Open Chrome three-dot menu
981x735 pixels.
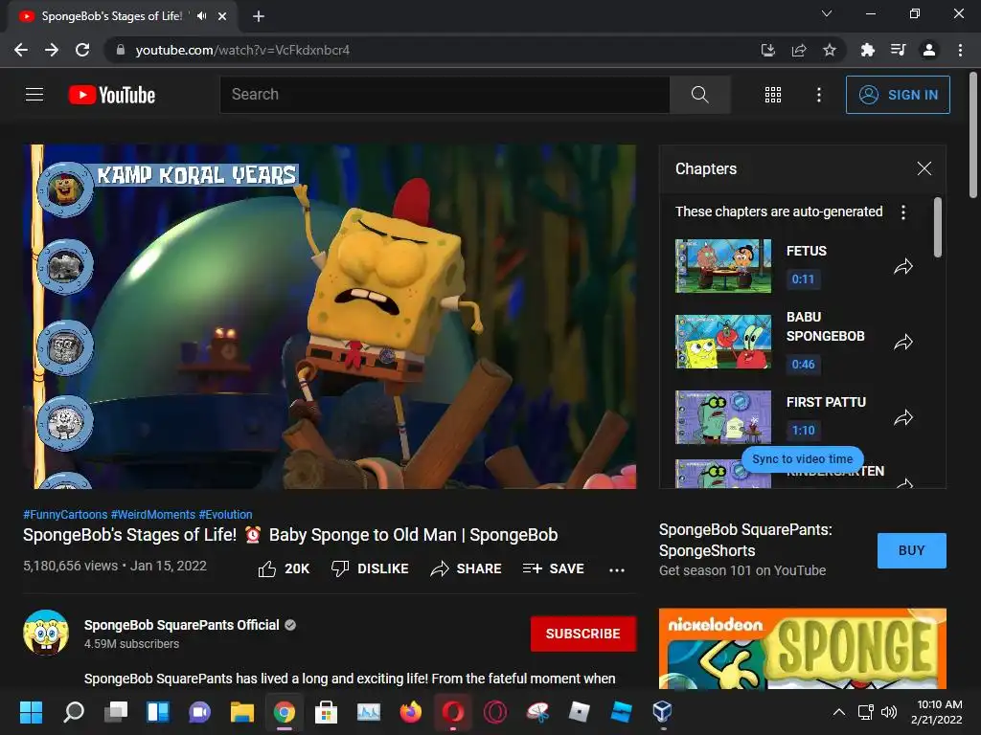(960, 50)
